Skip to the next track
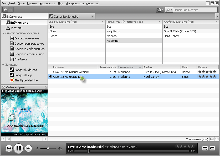220x156 pixels. tap(28, 148)
